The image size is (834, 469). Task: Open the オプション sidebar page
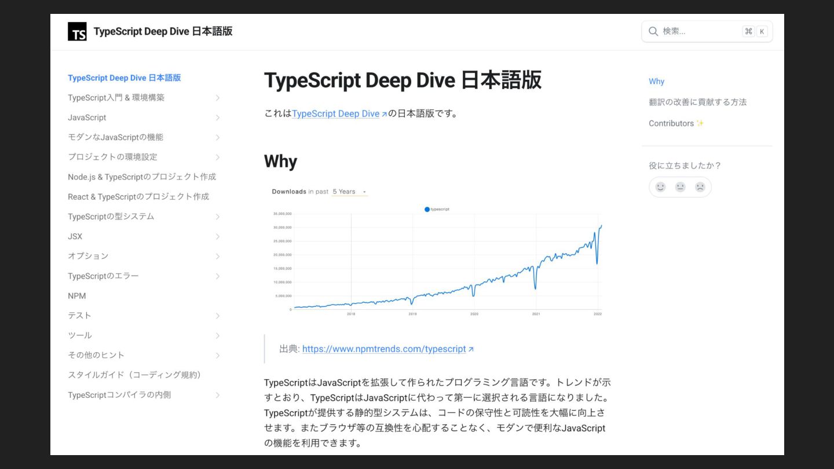pos(88,256)
